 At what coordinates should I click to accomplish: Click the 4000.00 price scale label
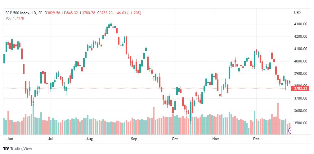pyautogui.click(x=300, y=61)
